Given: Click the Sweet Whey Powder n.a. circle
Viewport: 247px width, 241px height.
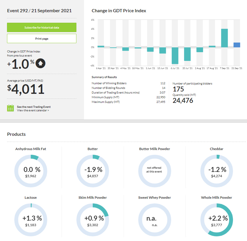Looking at the screenshot, I should pos(155,220).
